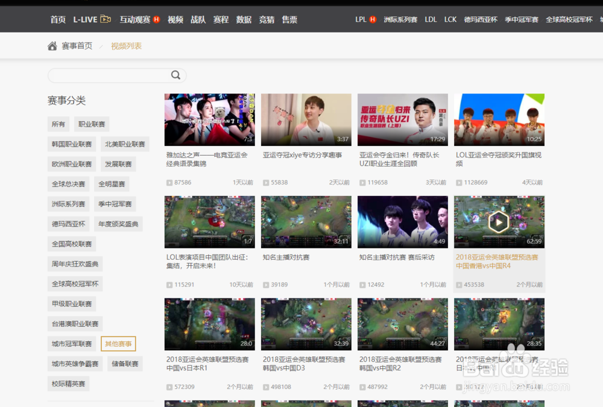Open the 互动观赛 menu item
This screenshot has width=603, height=407.
pyautogui.click(x=135, y=20)
